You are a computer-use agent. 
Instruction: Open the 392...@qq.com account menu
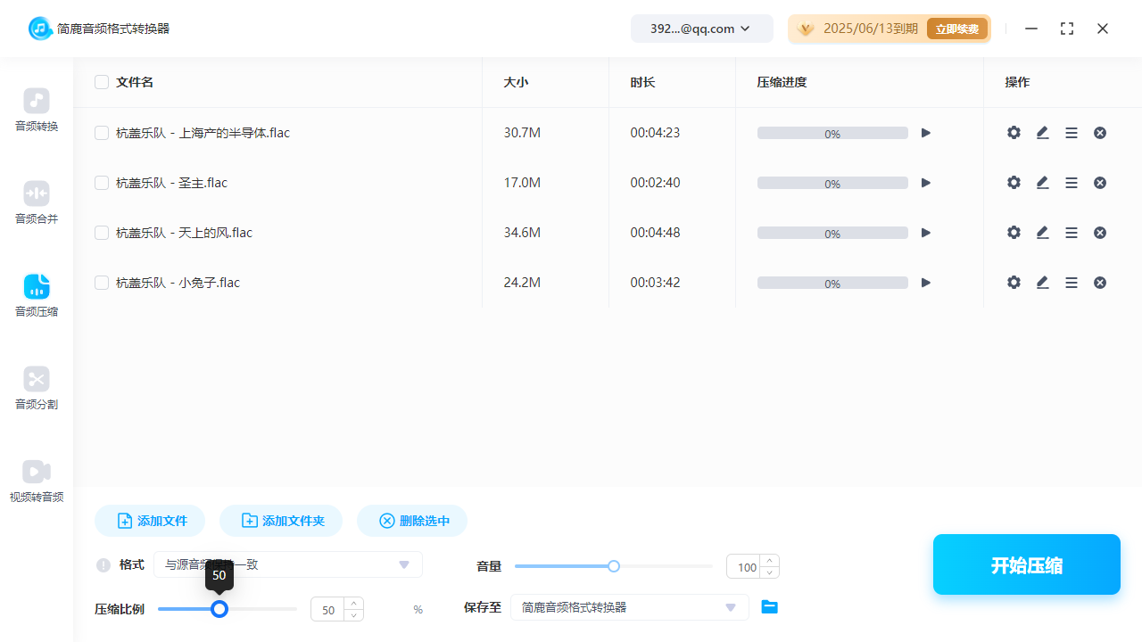[701, 28]
